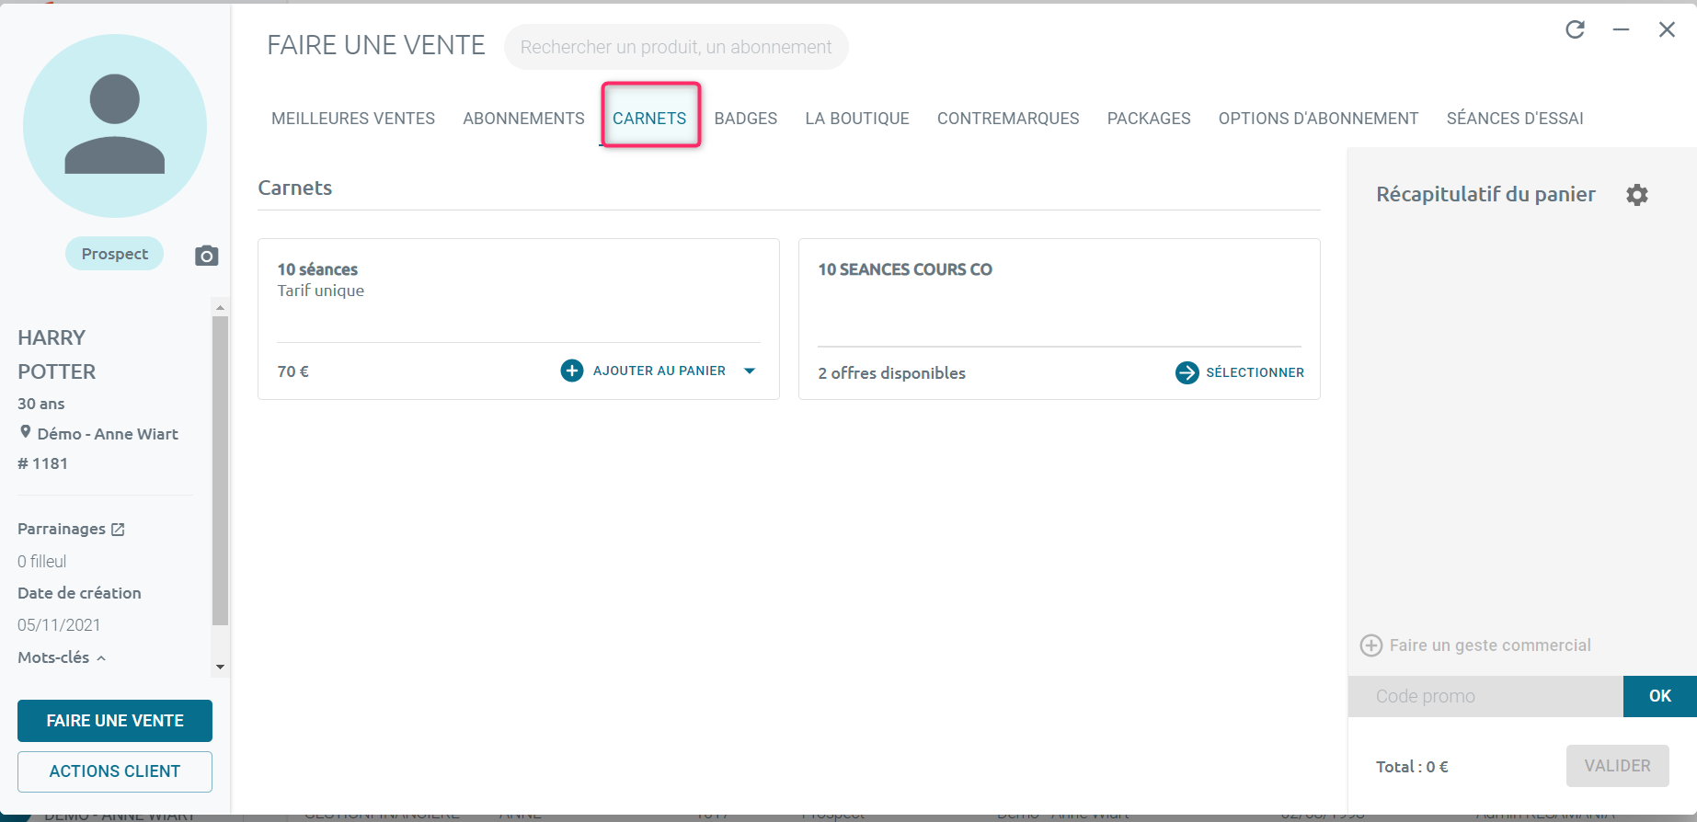Click the plus icon for geste commercial
This screenshot has height=822, width=1697.
pos(1371,645)
